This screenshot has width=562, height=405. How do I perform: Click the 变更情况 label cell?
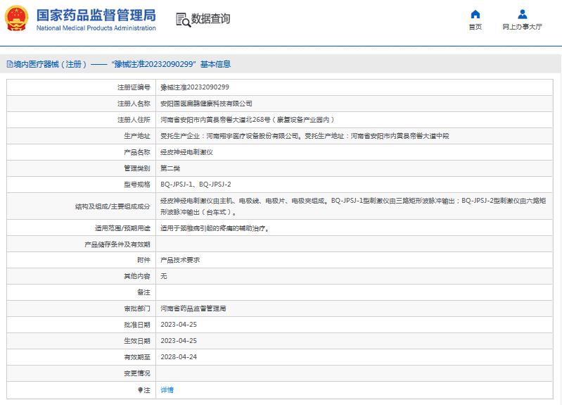(x=82, y=373)
